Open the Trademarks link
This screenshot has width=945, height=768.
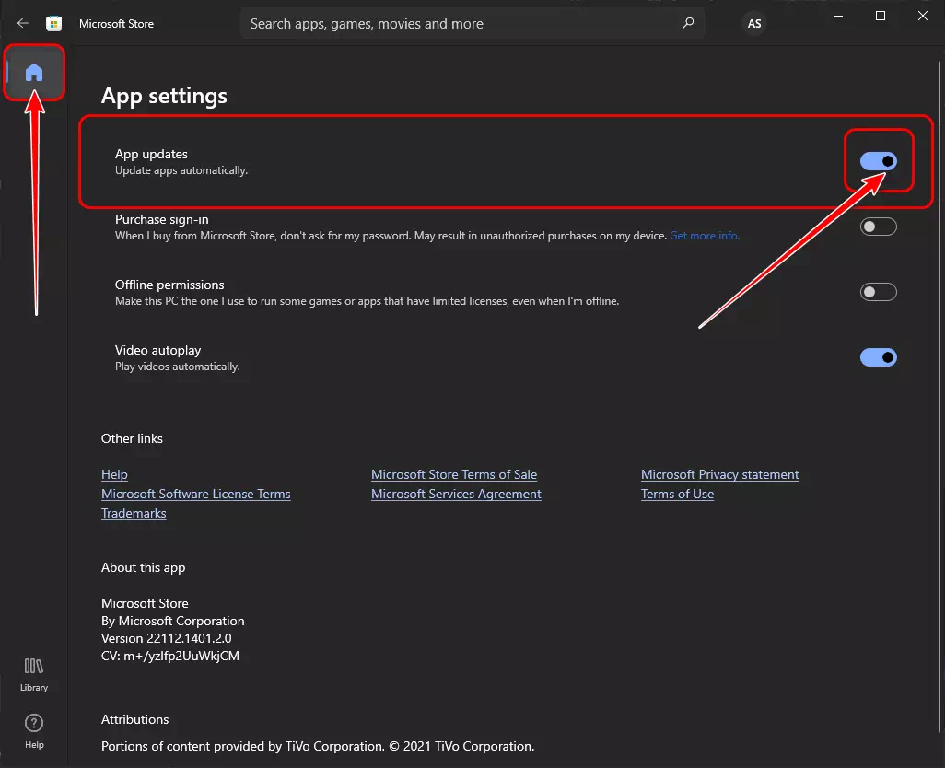134,513
